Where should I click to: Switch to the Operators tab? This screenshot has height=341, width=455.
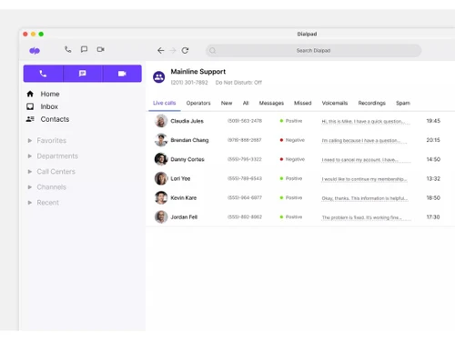tap(198, 103)
